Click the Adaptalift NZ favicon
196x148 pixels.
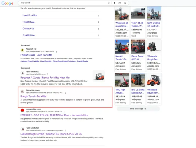(22, 50)
